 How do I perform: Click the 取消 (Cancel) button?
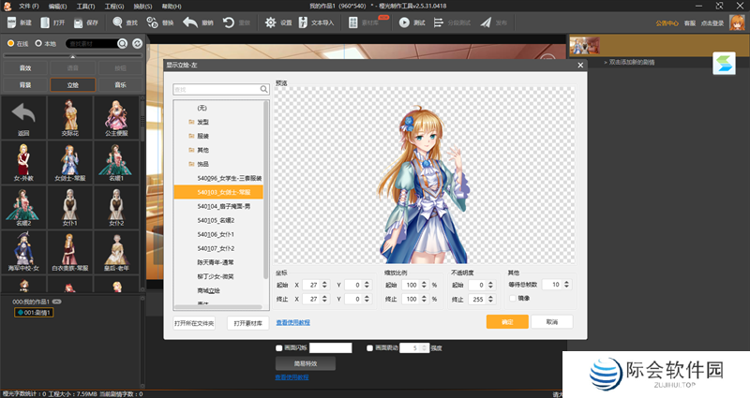(x=552, y=321)
